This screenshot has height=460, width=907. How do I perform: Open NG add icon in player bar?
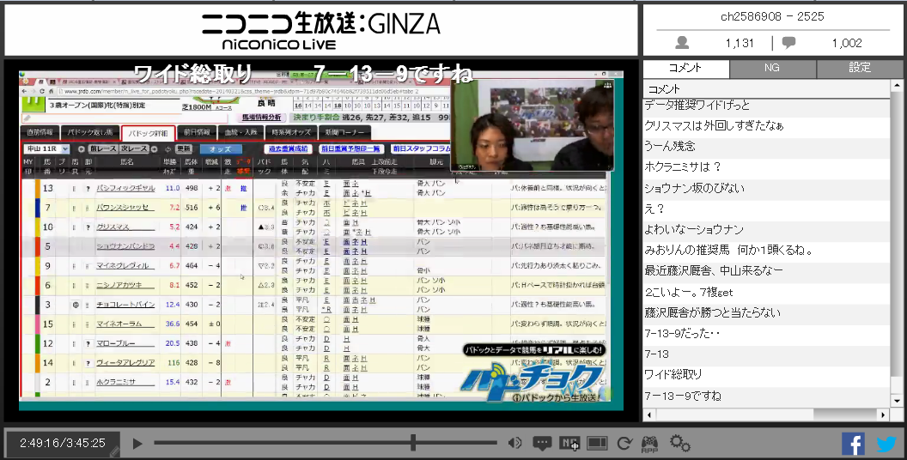569,444
